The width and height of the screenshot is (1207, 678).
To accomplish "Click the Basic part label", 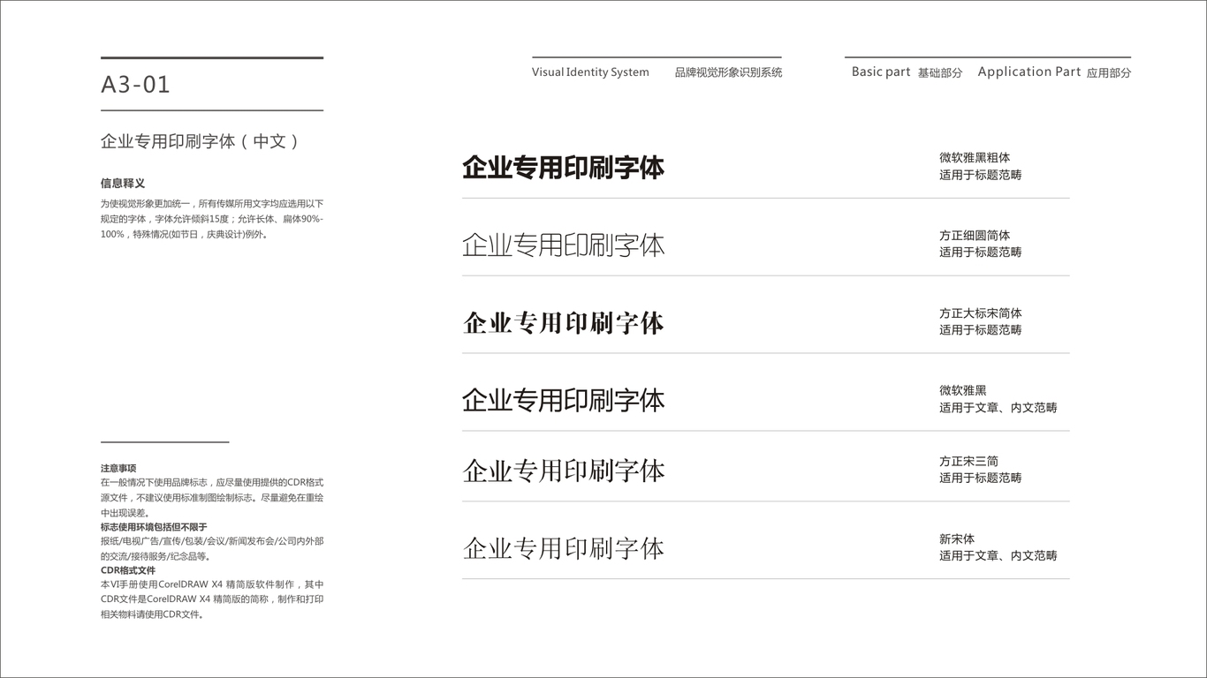I will [x=881, y=72].
